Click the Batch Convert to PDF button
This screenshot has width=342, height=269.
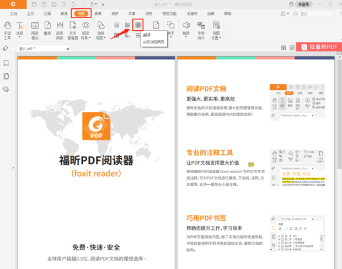pos(319,47)
